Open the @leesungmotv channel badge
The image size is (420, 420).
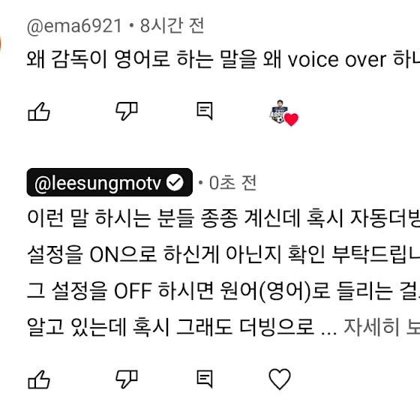coord(109,182)
